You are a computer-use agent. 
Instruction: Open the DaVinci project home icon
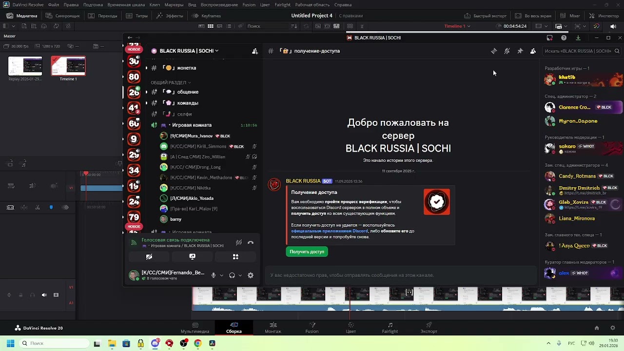(x=596, y=328)
